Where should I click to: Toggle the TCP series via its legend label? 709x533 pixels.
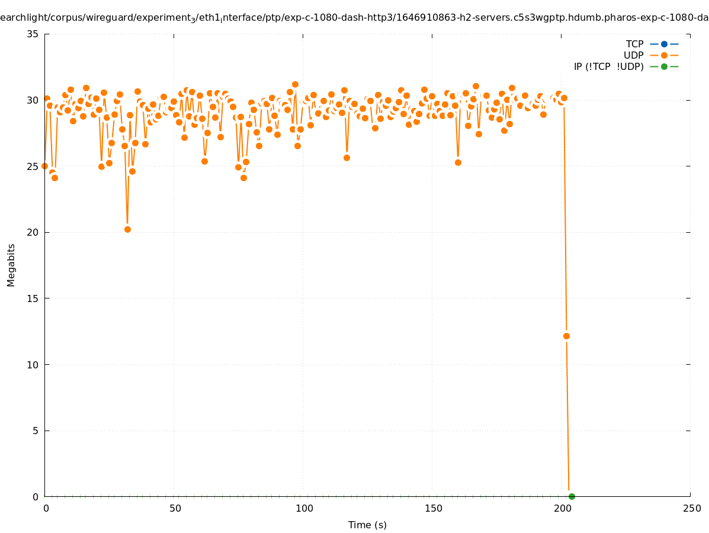[634, 44]
